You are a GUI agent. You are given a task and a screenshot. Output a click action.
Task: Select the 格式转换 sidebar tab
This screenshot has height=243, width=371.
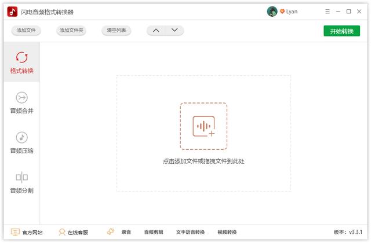[x=22, y=62]
